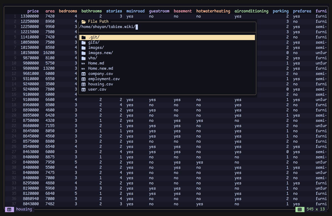Open the images.new/ directory entry
This screenshot has width=332, height=216.
pos(167,53)
